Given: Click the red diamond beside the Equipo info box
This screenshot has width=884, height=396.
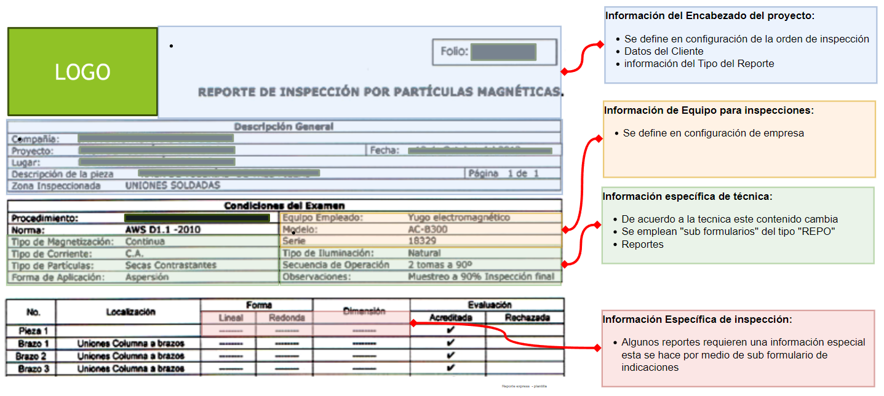Looking at the screenshot, I should click(x=600, y=140).
